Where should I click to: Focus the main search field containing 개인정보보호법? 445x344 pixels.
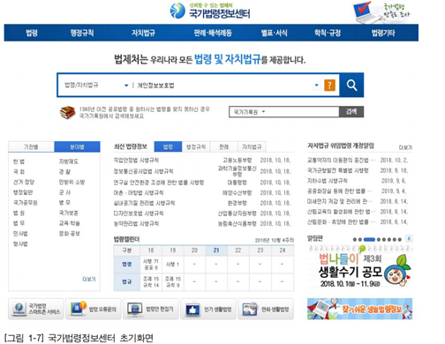(222, 86)
